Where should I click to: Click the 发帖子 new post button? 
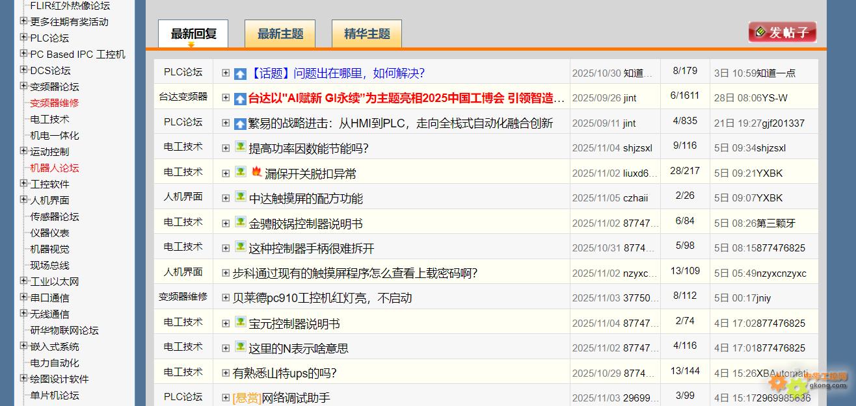coord(782,32)
